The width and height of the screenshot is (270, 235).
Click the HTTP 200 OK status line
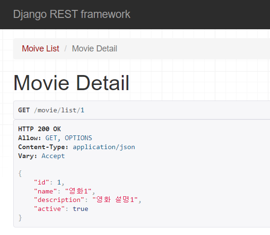point(40,129)
